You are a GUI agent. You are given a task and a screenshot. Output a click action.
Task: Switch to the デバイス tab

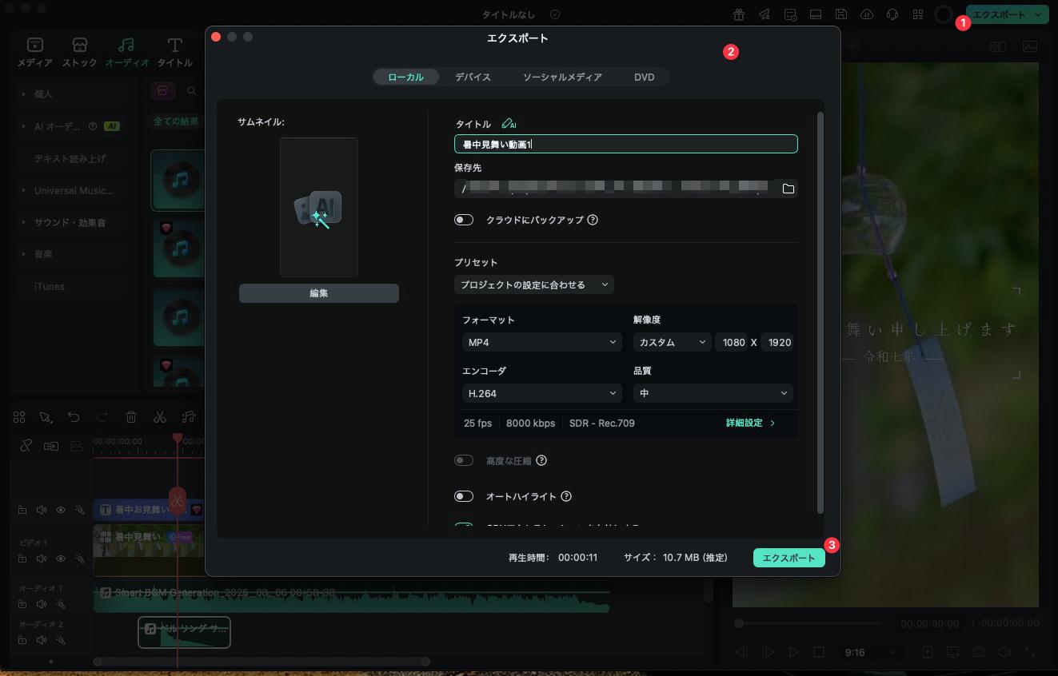tap(473, 77)
